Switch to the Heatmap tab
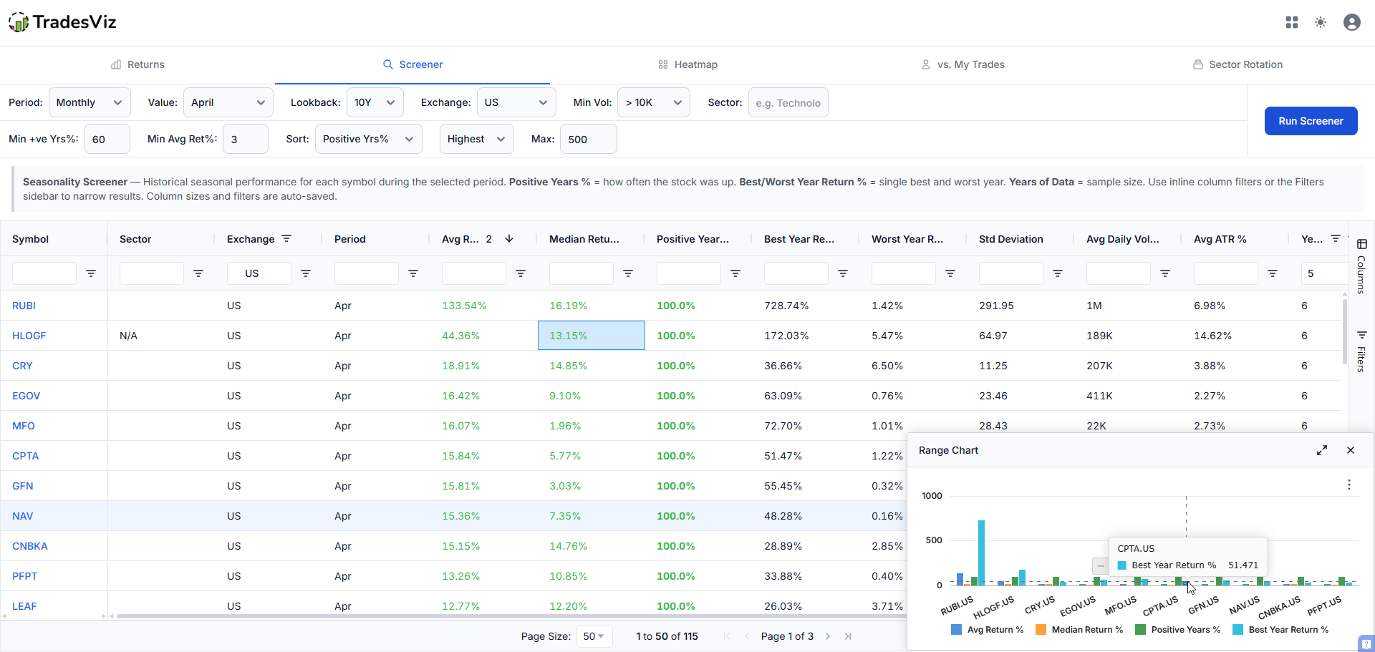 click(687, 64)
